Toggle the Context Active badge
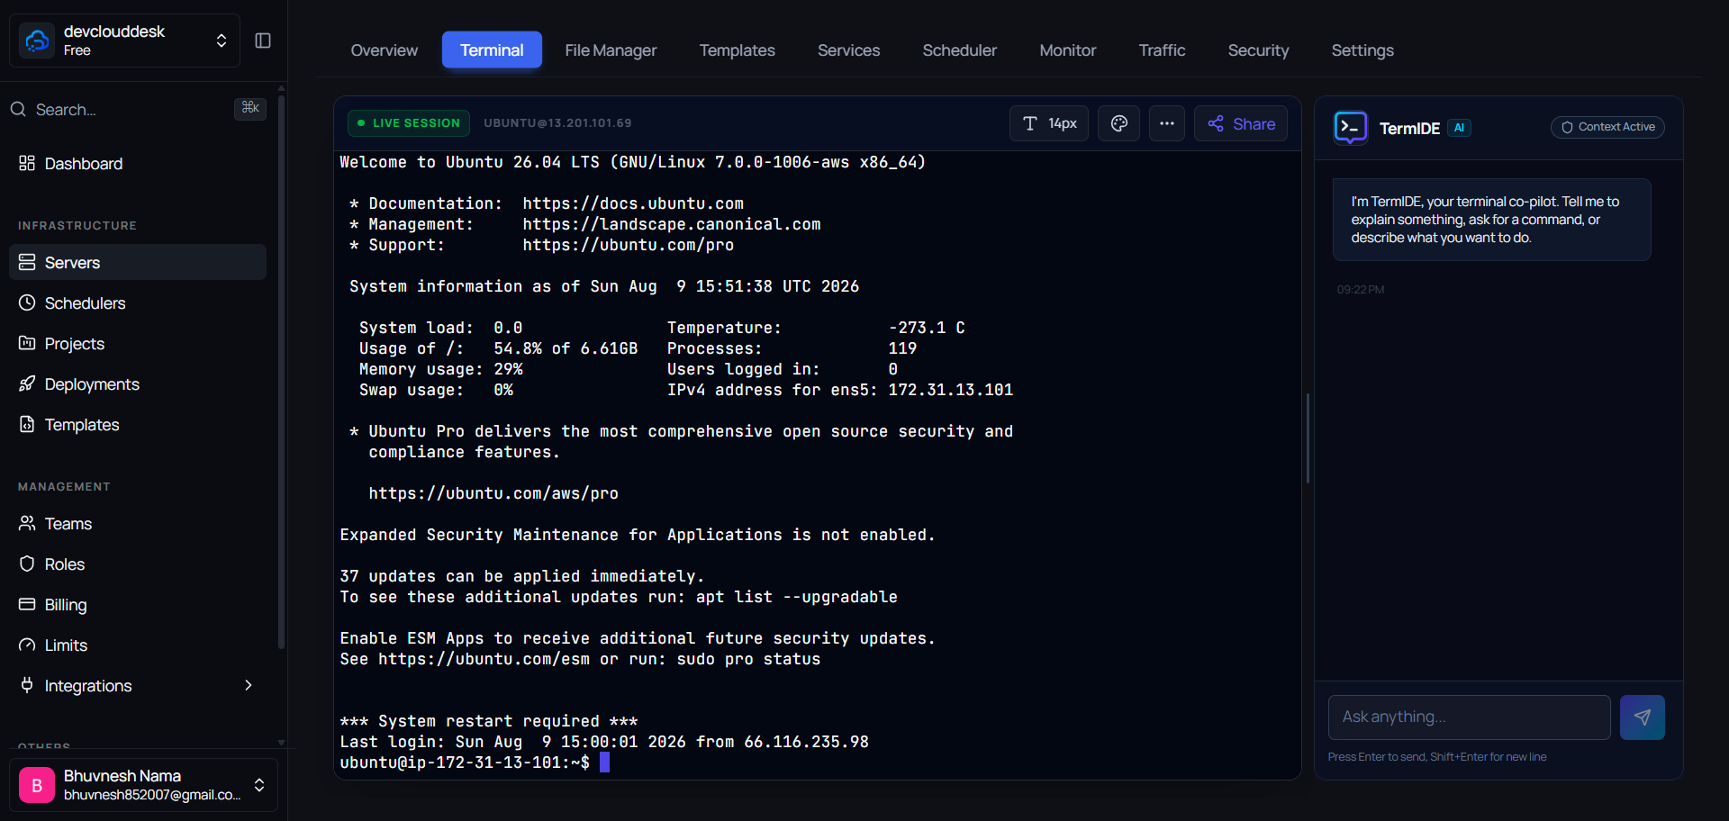Viewport: 1729px width, 821px height. pyautogui.click(x=1607, y=127)
